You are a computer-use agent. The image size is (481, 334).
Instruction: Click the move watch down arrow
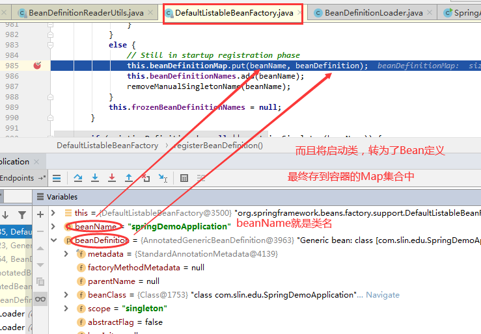[x=40, y=265]
